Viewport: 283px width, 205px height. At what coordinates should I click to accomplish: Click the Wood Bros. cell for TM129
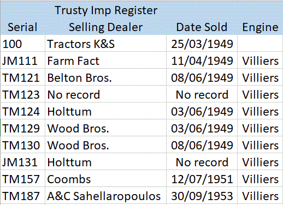point(105,128)
